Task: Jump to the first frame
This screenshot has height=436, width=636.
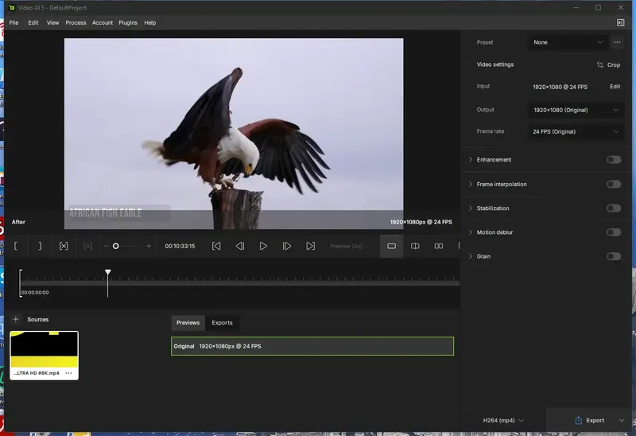Action: pyautogui.click(x=216, y=247)
